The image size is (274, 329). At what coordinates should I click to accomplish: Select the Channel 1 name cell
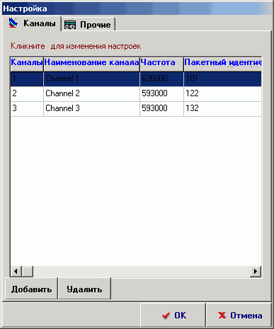click(x=92, y=79)
